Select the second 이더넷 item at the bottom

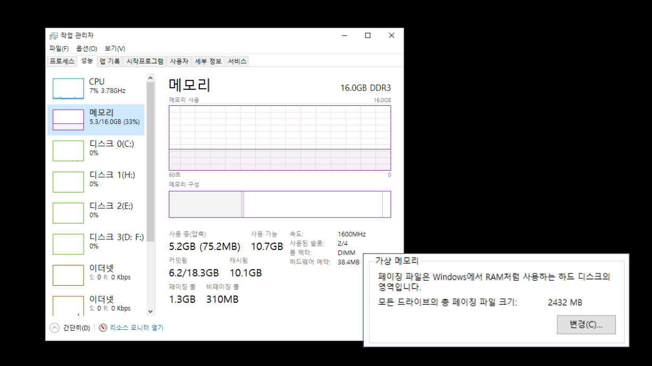pyautogui.click(x=96, y=304)
